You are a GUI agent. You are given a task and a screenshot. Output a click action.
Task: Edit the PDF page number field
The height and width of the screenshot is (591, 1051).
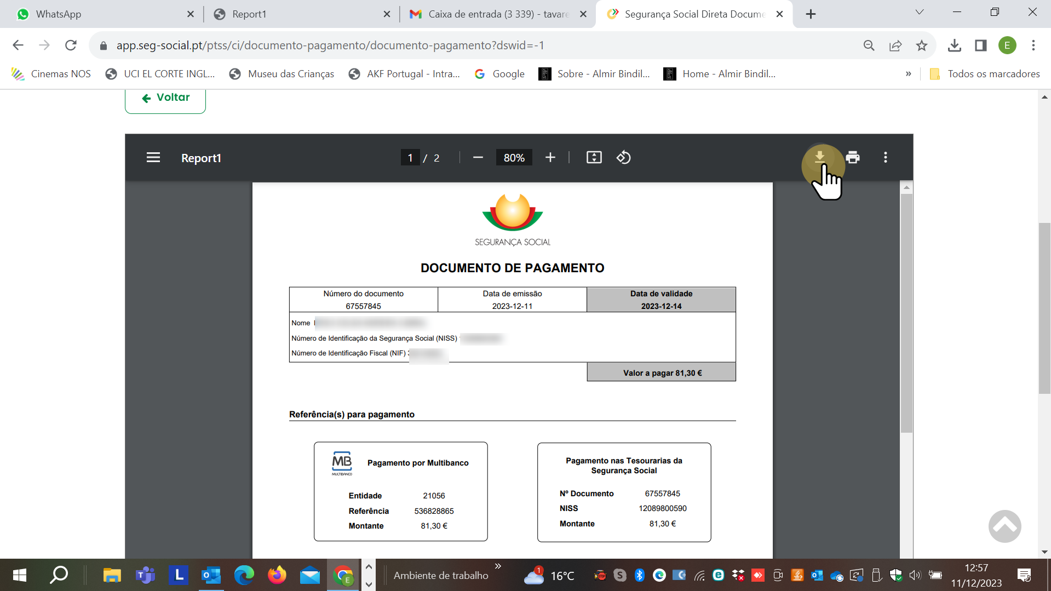[x=410, y=158]
